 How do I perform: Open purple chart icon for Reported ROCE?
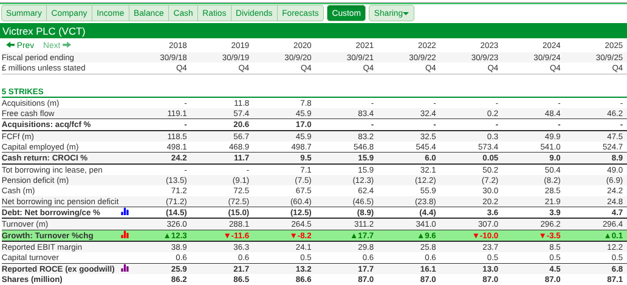[125, 268]
